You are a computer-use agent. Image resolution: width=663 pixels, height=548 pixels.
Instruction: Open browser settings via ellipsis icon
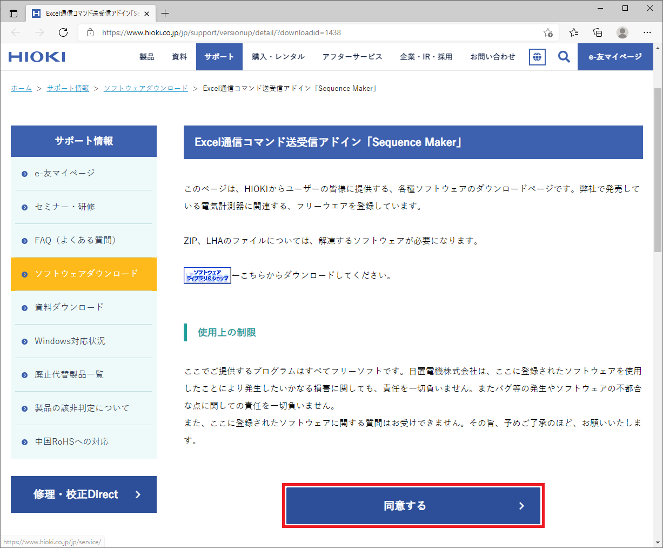647,32
